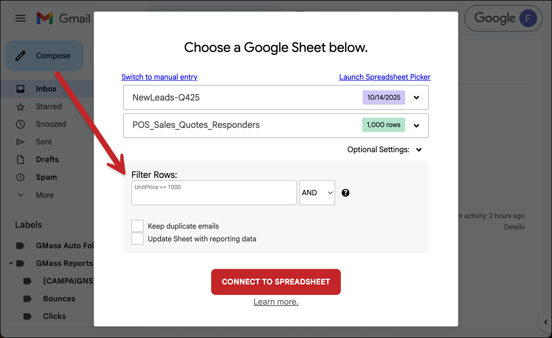The width and height of the screenshot is (552, 338).
Task: Open the Sent mail folder
Action: point(44,142)
